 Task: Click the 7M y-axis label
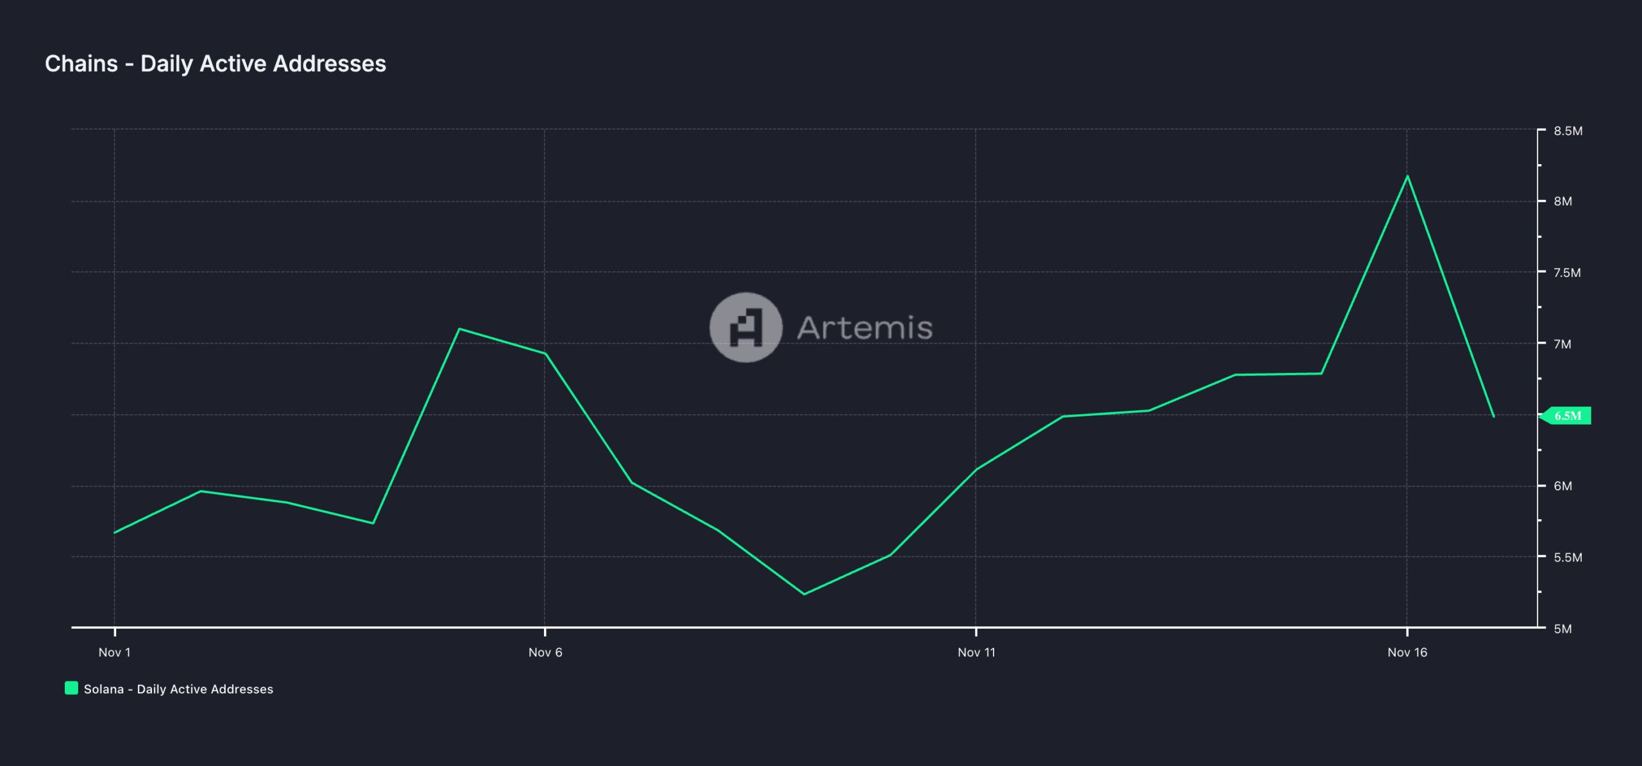pos(1562,344)
